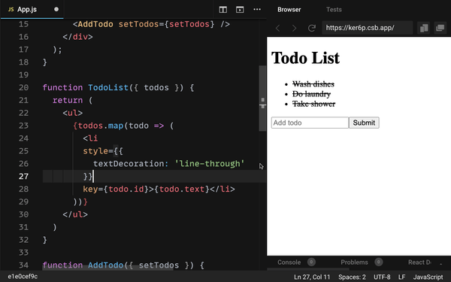This screenshot has height=282, width=451.
Task: Click the Console count badge
Action: pyautogui.click(x=311, y=262)
